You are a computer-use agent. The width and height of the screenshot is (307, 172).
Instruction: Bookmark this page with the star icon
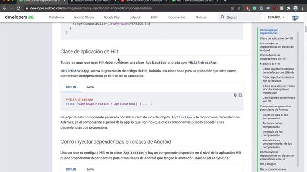pos(239,8)
